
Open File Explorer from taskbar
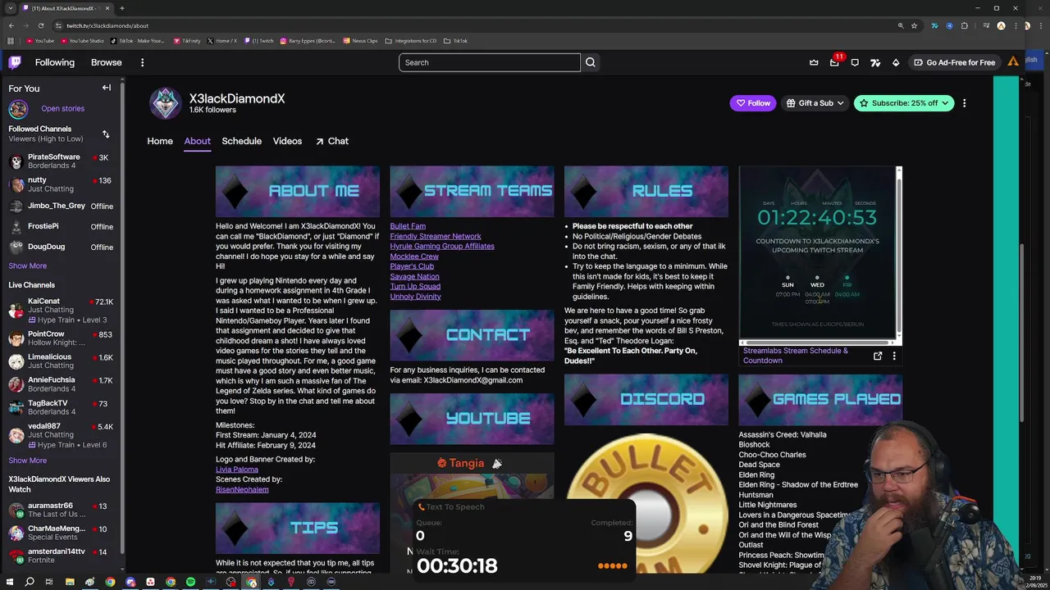click(70, 582)
